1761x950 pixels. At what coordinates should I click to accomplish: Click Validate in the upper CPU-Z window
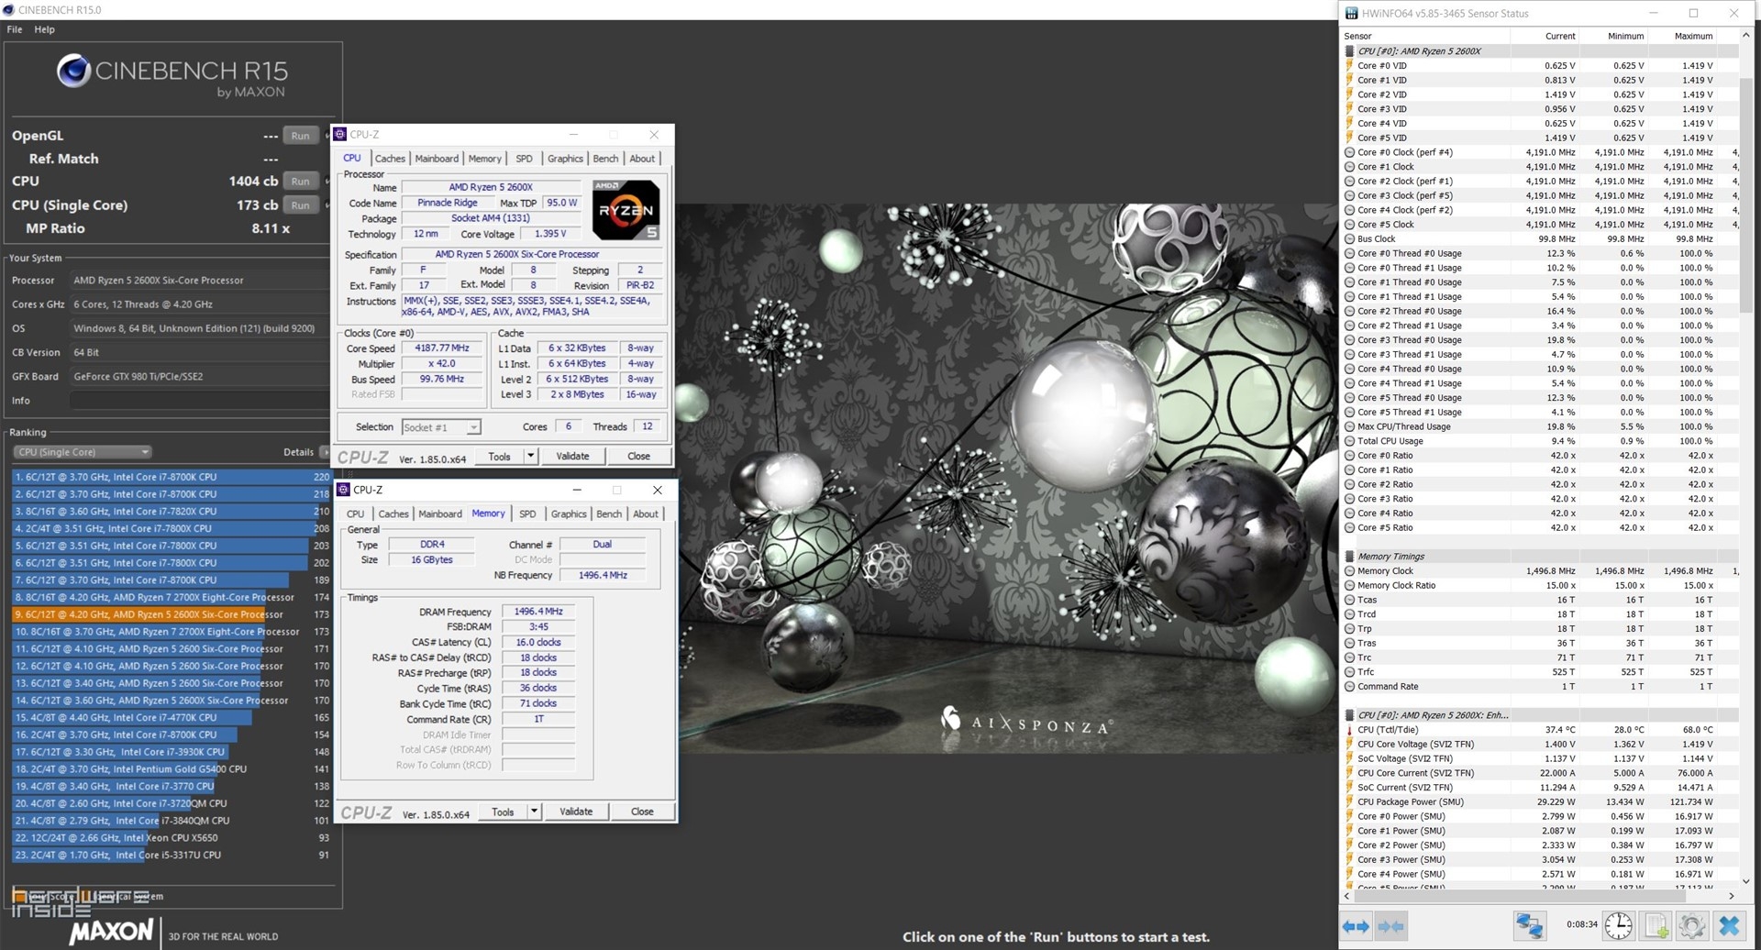point(572,456)
